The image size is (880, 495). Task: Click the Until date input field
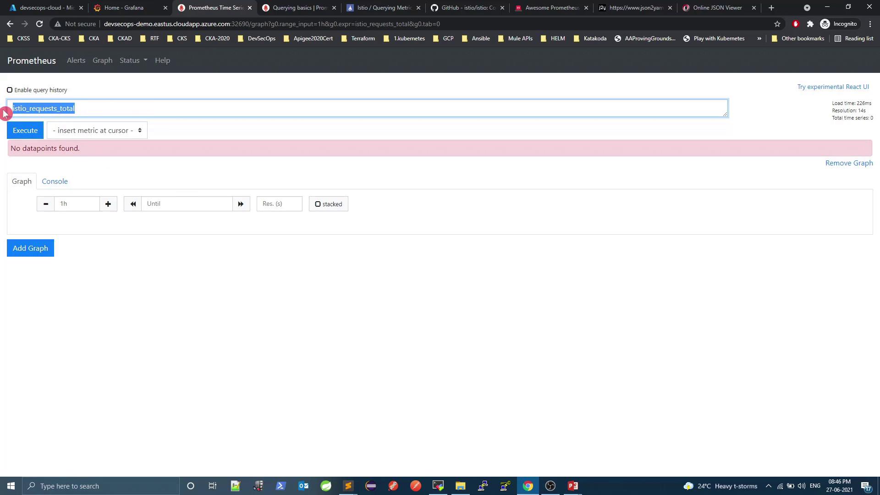click(x=187, y=204)
